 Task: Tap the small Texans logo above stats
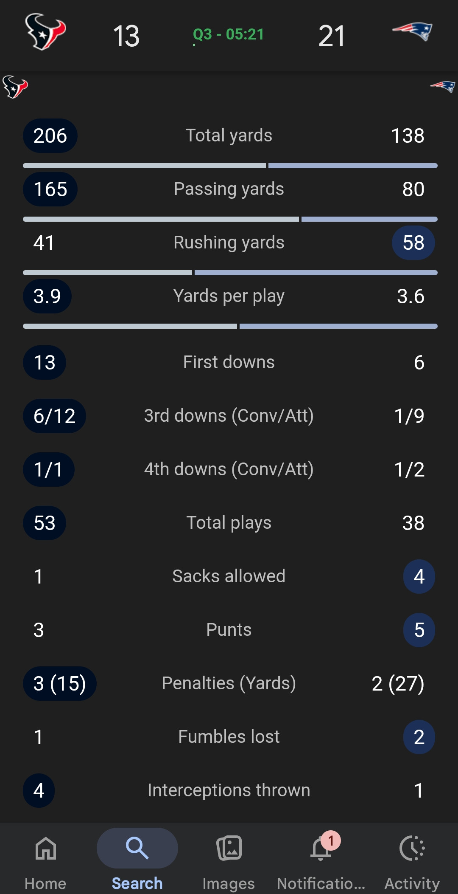click(x=15, y=87)
